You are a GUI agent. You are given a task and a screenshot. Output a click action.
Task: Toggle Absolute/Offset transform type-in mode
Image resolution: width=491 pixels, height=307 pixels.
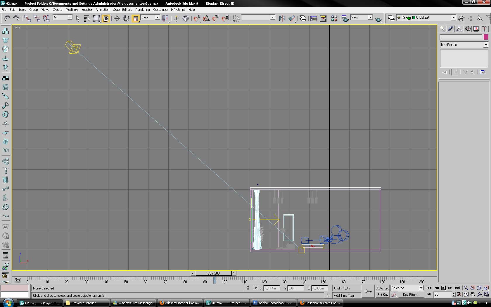[x=256, y=288]
